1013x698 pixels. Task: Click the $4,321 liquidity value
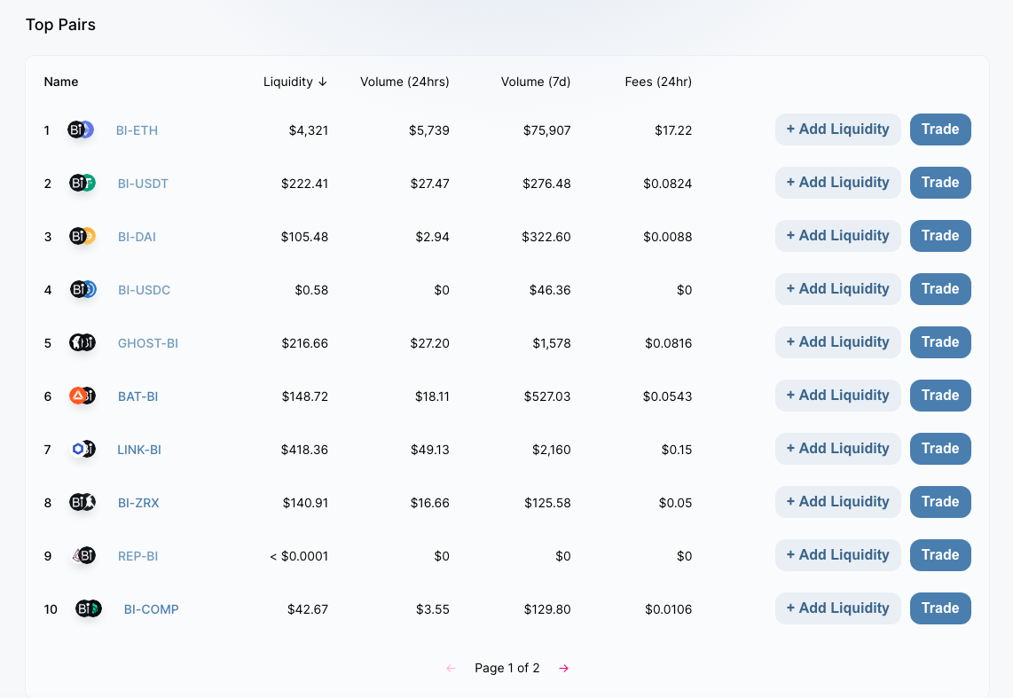pyautogui.click(x=308, y=130)
